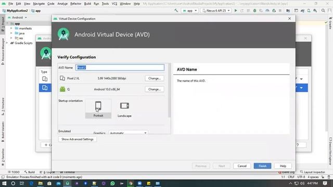Open the Nexus 6 API 25 device dropdown
333x187 pixels.
(216, 10)
